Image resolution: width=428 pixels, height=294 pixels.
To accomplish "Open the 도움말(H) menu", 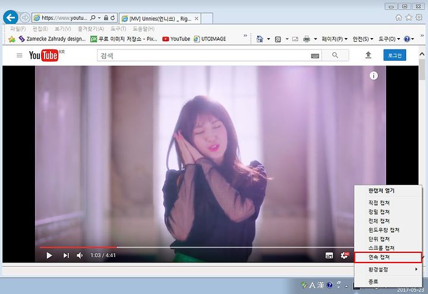I will tap(144, 29).
